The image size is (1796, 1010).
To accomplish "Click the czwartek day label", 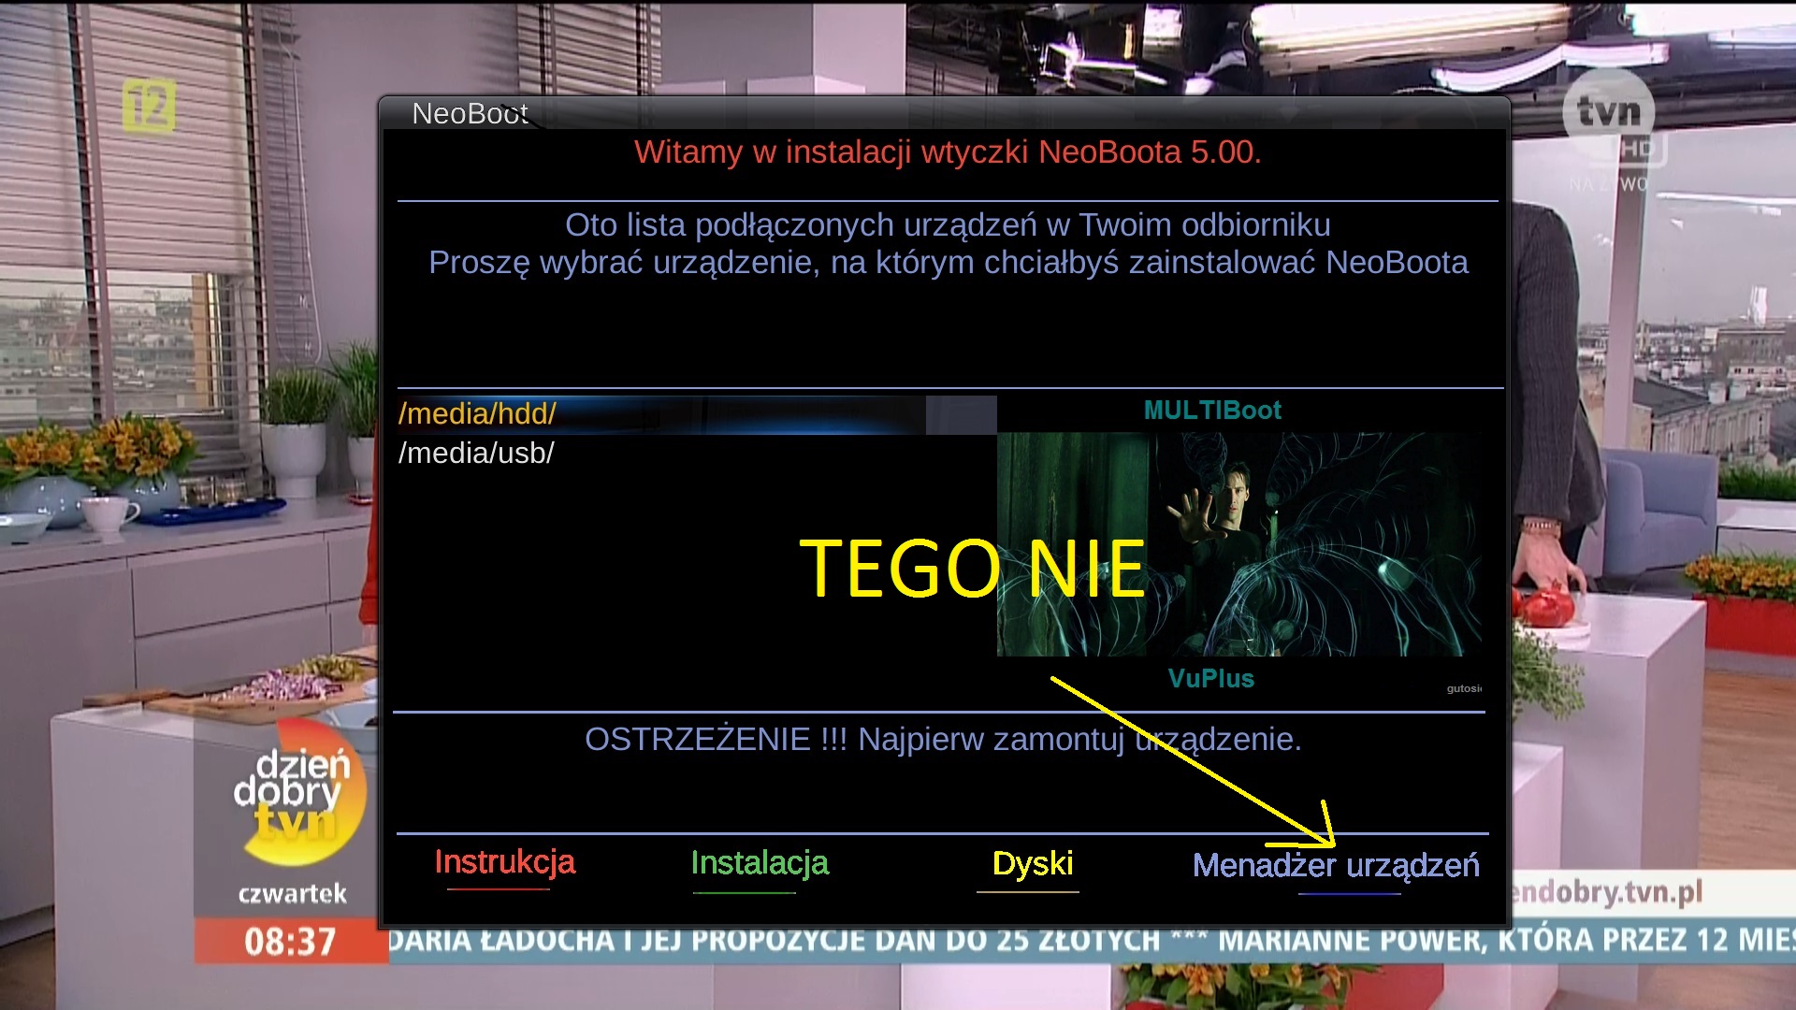I will 292,894.
